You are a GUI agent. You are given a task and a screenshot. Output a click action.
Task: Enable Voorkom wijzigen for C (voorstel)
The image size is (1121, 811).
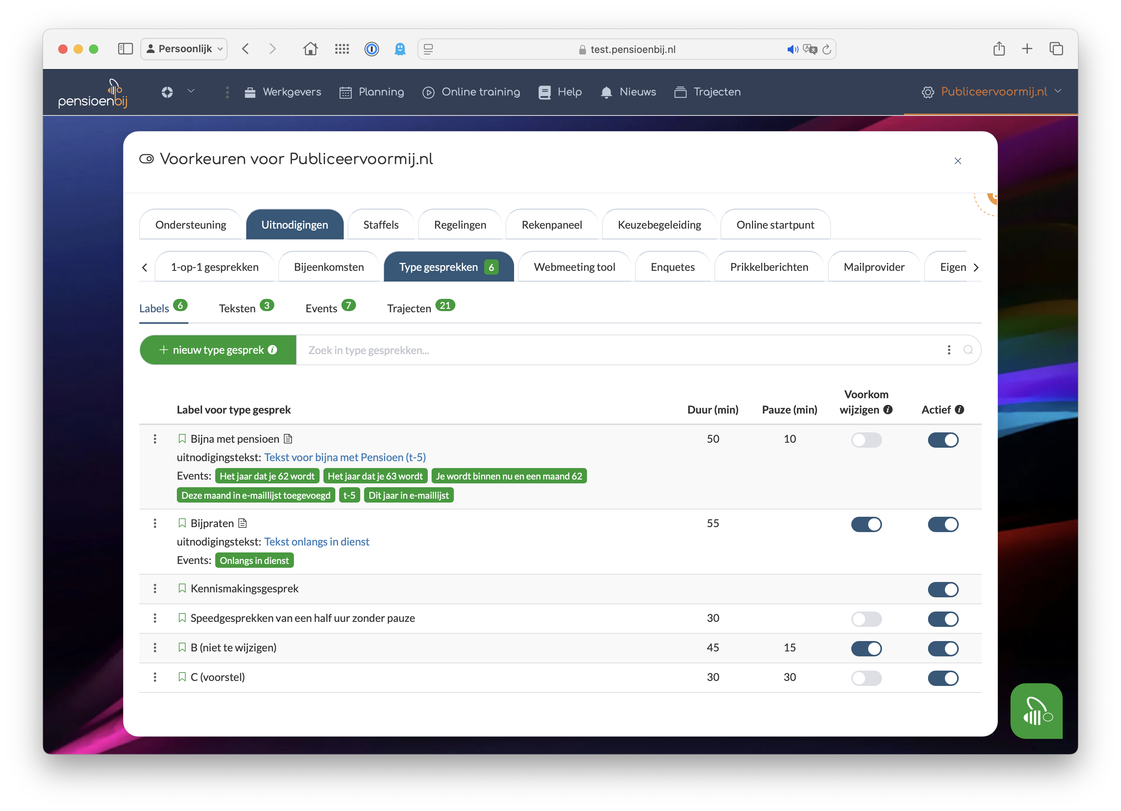866,679
